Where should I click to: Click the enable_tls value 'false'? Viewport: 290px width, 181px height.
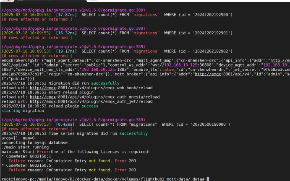click(x=168, y=70)
